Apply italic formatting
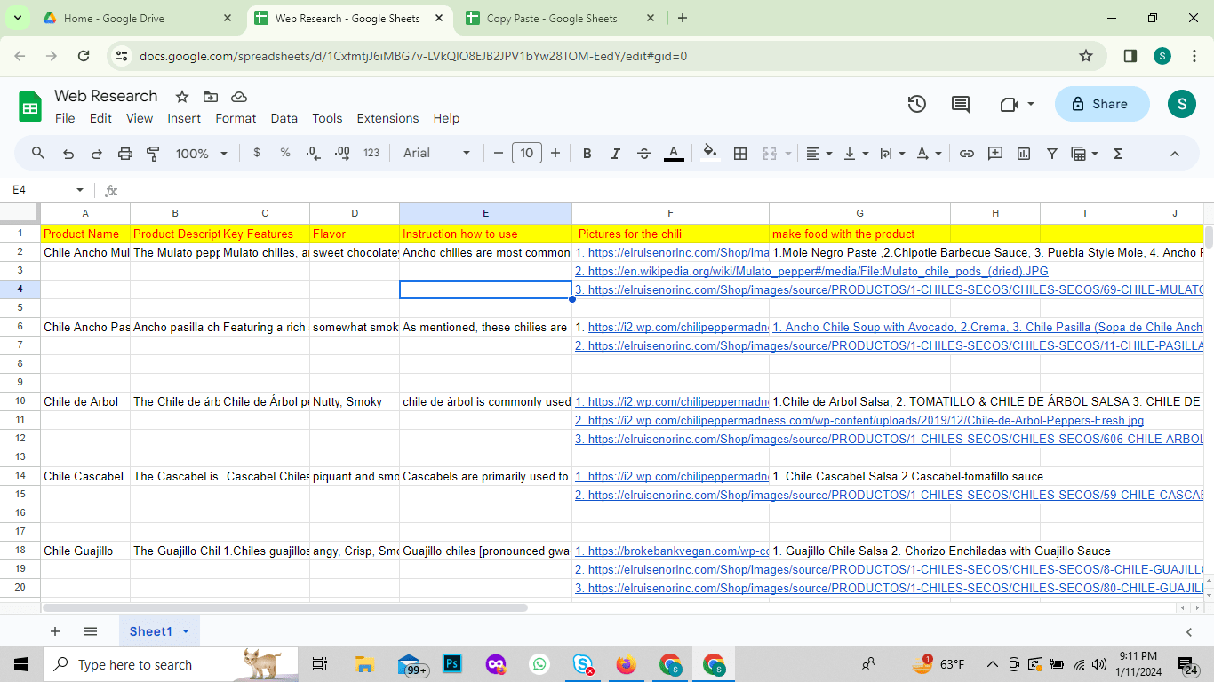Image resolution: width=1214 pixels, height=682 pixels. pyautogui.click(x=616, y=154)
